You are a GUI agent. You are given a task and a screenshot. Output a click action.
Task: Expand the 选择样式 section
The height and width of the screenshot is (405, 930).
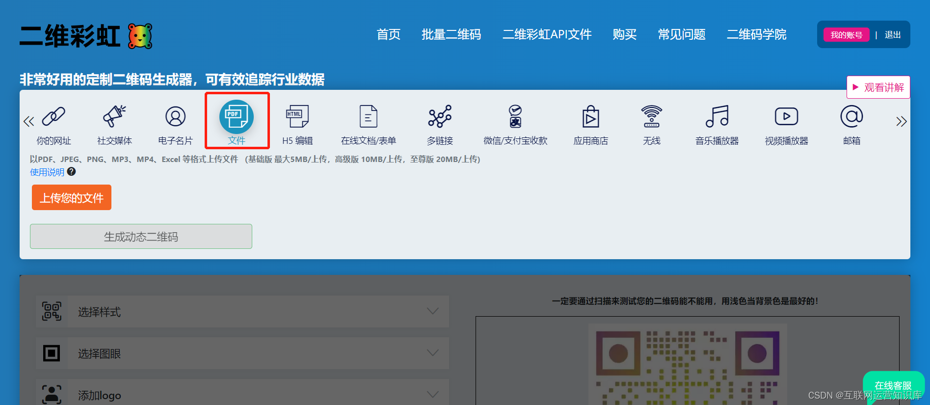[x=242, y=311]
